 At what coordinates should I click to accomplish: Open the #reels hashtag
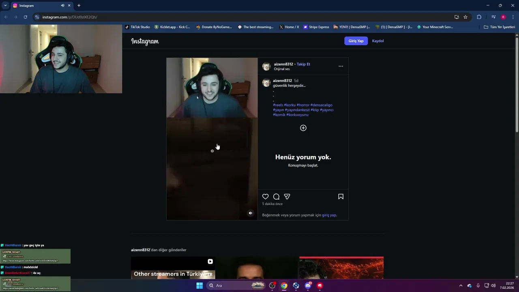[x=278, y=105]
